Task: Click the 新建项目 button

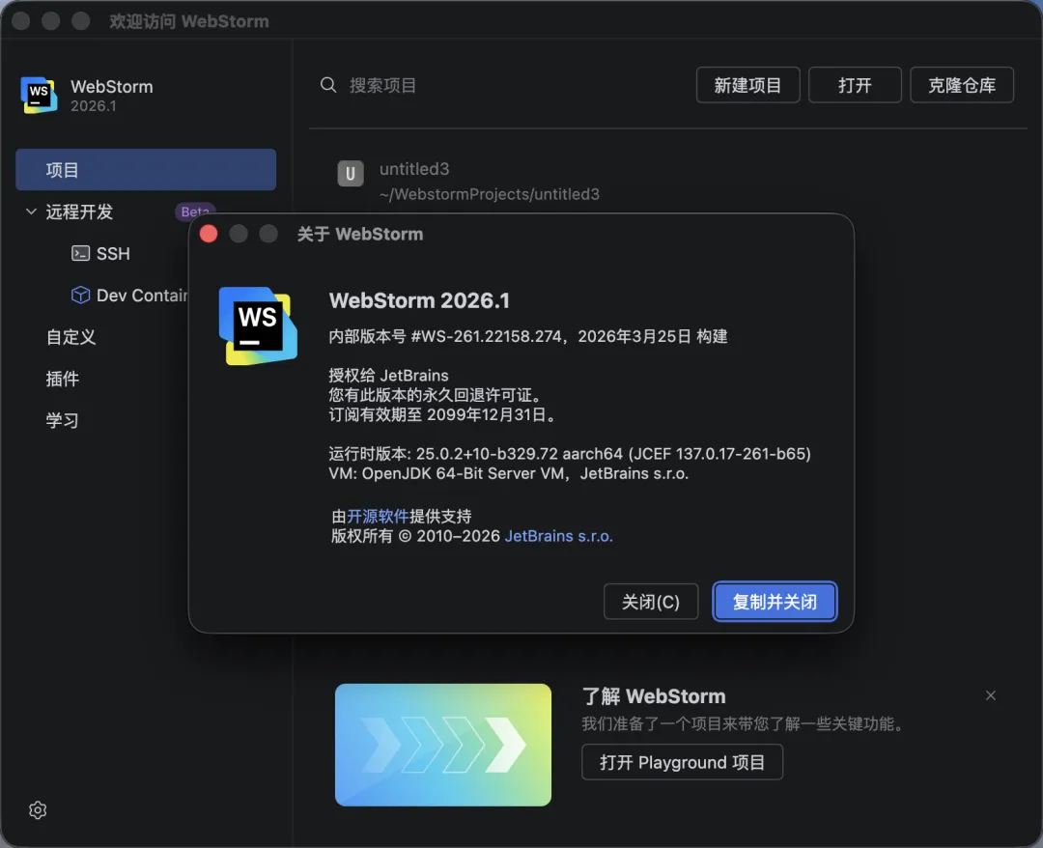Action: point(747,85)
